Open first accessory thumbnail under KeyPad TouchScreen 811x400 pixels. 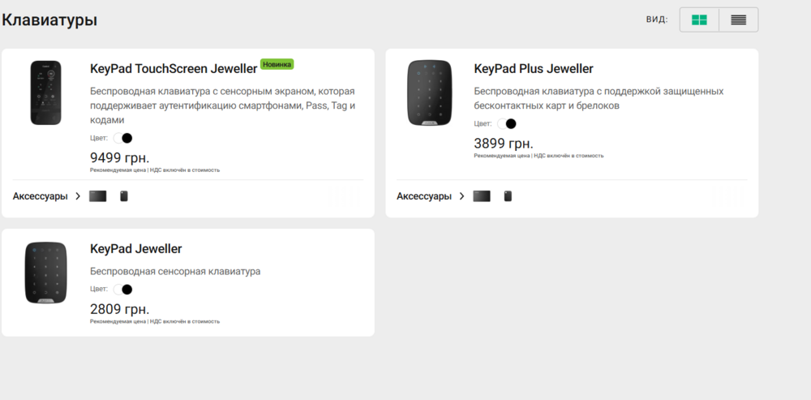(98, 196)
